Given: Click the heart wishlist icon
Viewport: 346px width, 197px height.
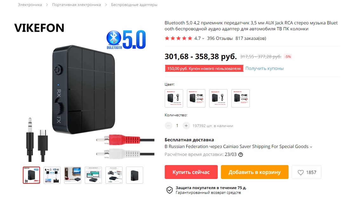Looking at the screenshot, I should pyautogui.click(x=301, y=172).
